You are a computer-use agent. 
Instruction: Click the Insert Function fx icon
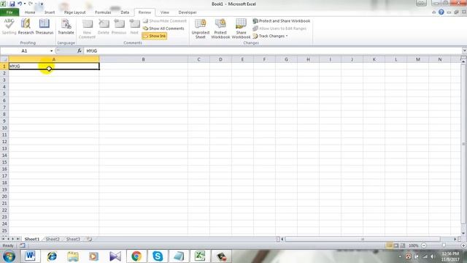pyautogui.click(x=80, y=51)
